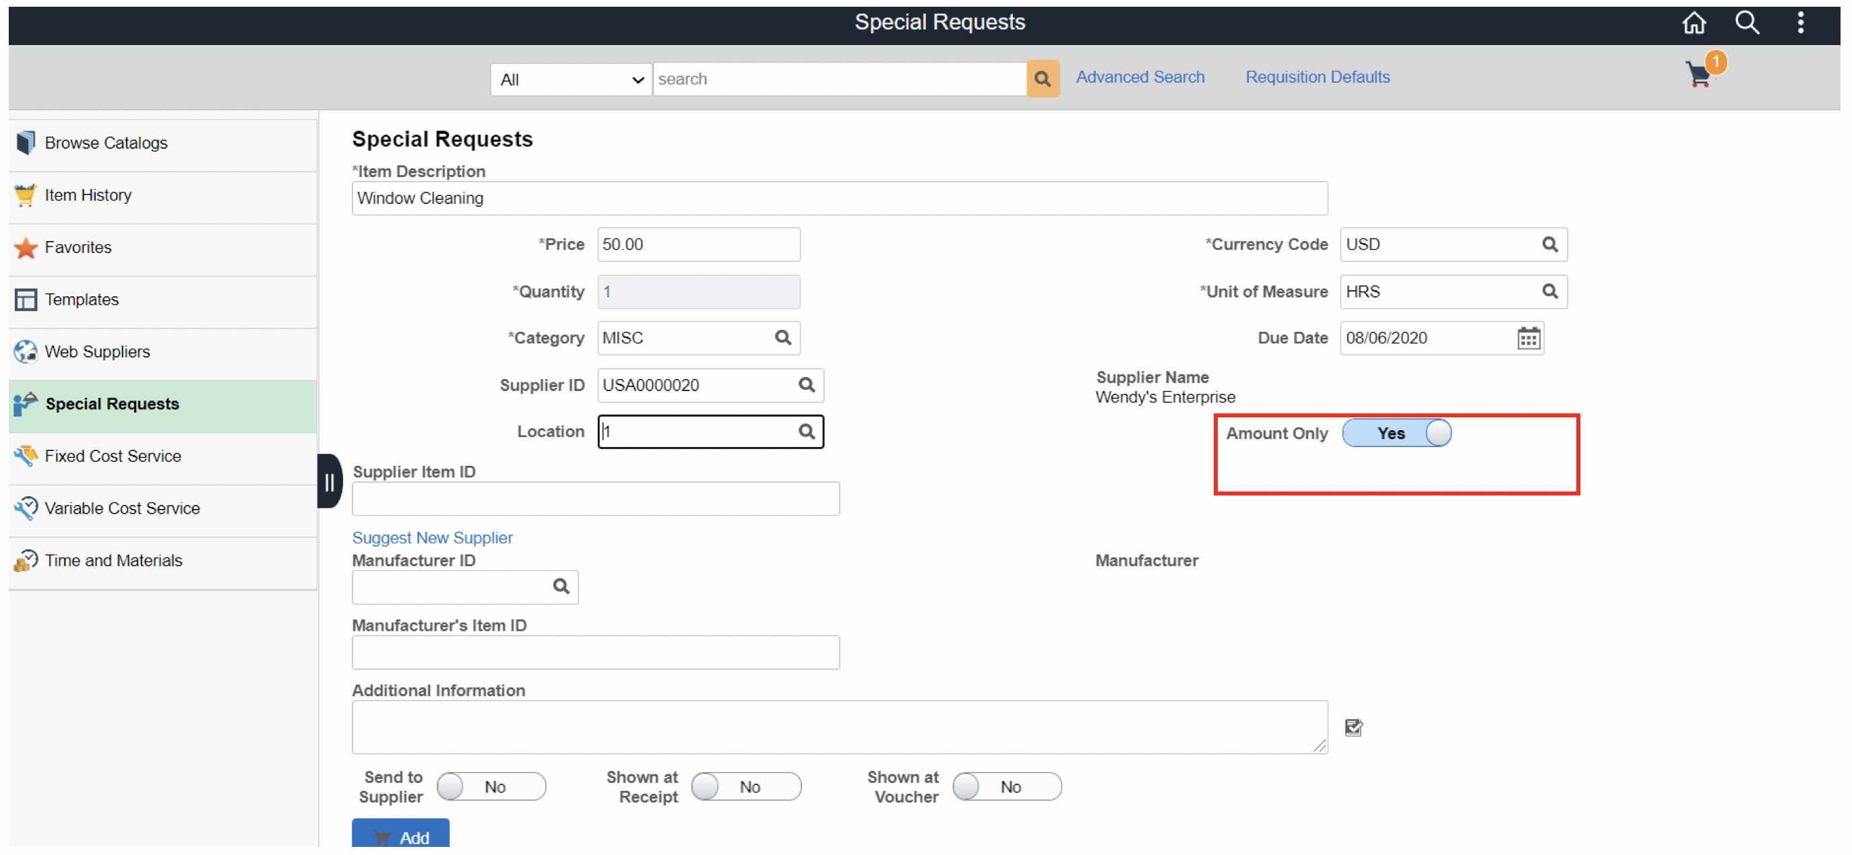Screen dimensions: 1852x855
Task: Click the orange search button
Action: tap(1043, 79)
